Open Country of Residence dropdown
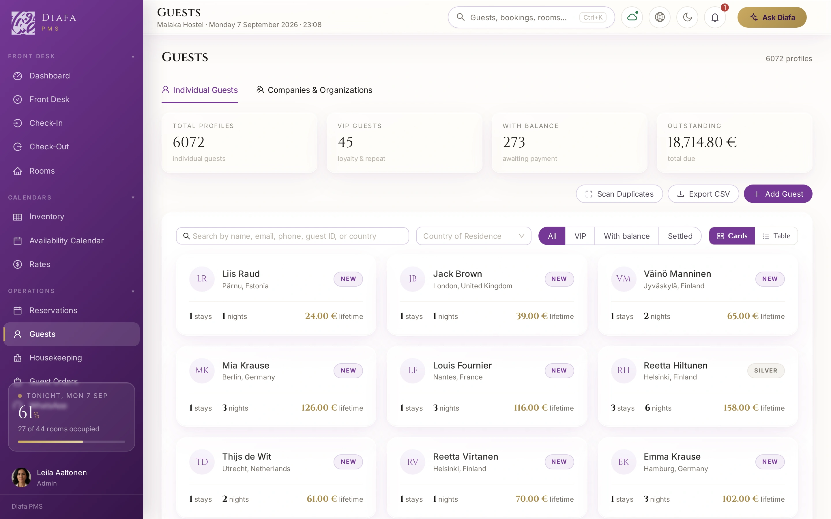831x519 pixels. point(473,236)
